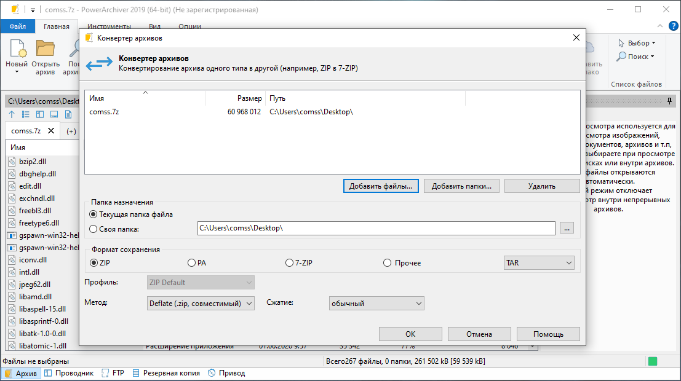The image size is (681, 381).
Task: Click the New archive icon in ribbon
Action: tap(17, 48)
